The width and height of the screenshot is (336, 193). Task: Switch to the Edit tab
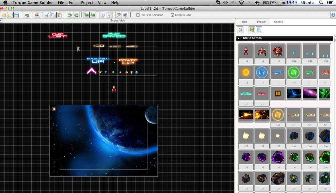coord(245,22)
